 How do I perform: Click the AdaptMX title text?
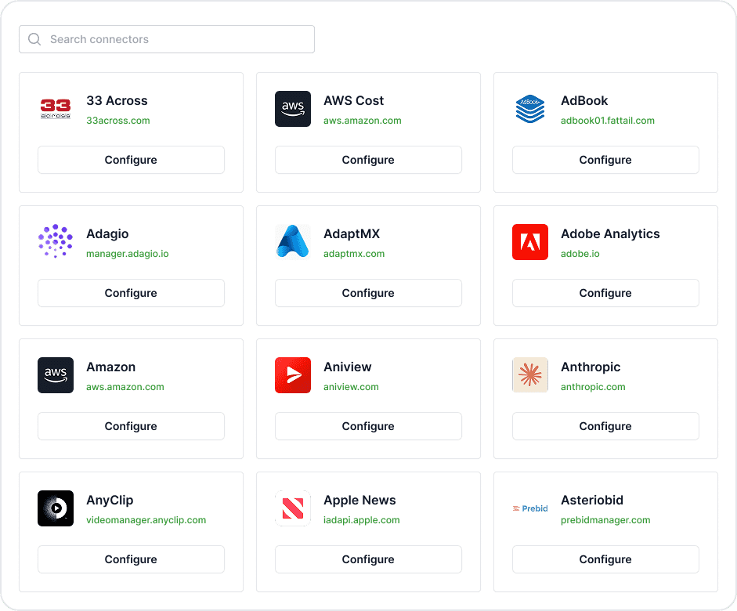pos(352,234)
